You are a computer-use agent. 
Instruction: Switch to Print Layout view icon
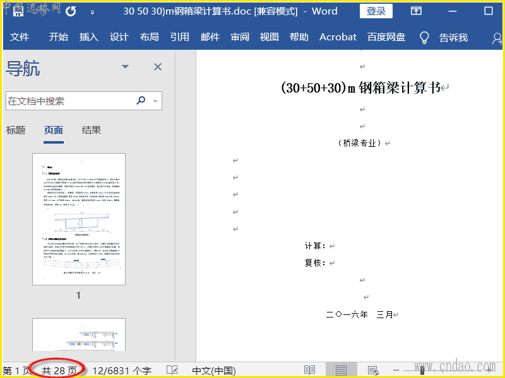pos(341,370)
